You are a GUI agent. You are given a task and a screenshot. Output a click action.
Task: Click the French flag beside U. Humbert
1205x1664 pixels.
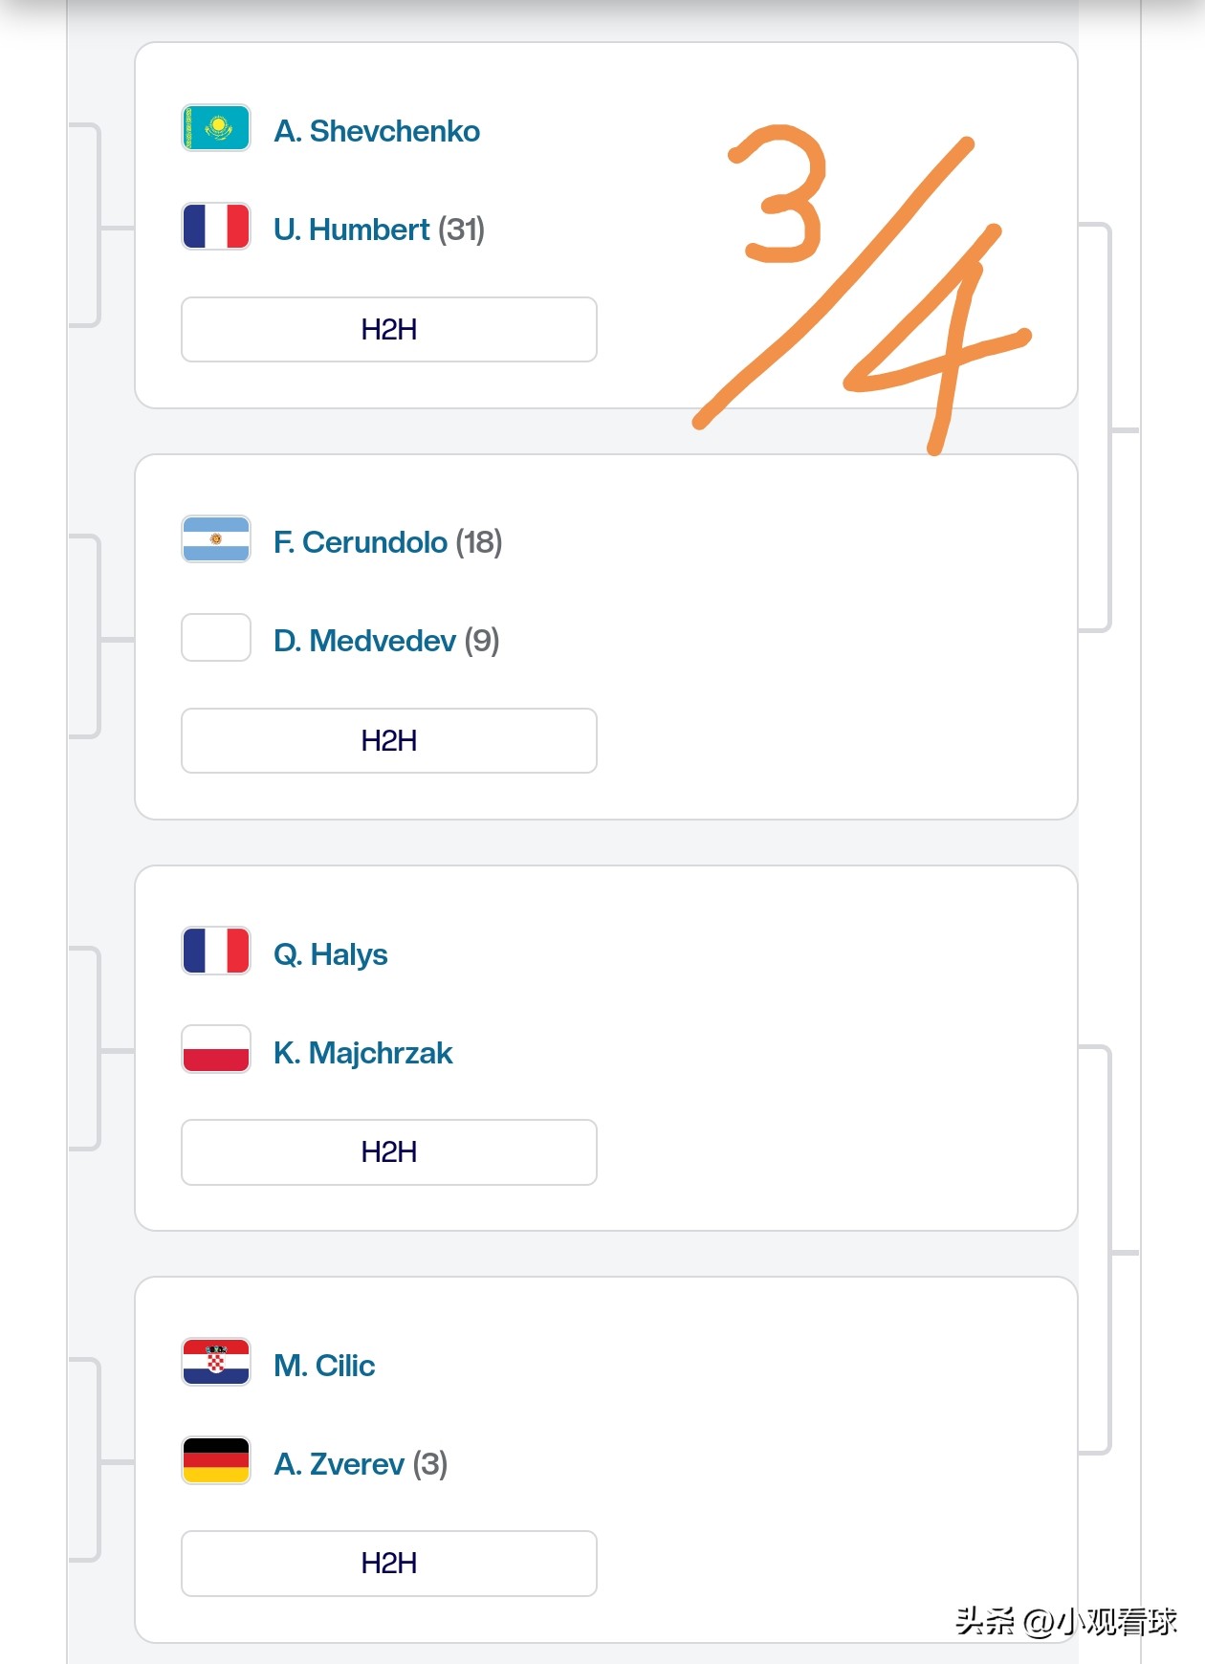point(216,227)
